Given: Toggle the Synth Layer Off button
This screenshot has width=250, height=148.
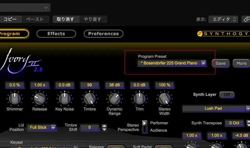Looking at the screenshot, I should click(x=227, y=95).
